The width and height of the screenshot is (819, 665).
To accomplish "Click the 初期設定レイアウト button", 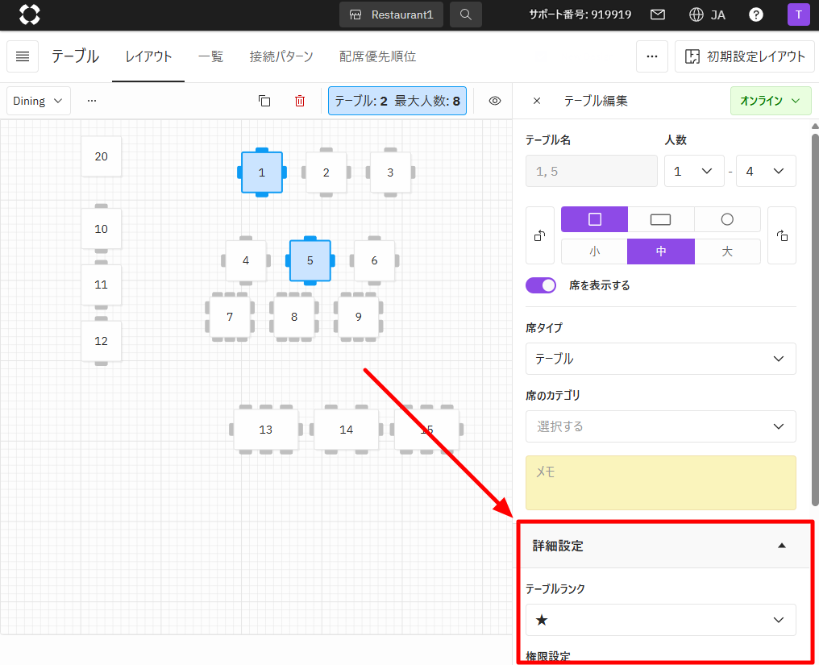I will (x=744, y=56).
